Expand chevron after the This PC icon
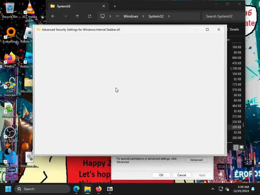The image size is (260, 195). pos(110,16)
